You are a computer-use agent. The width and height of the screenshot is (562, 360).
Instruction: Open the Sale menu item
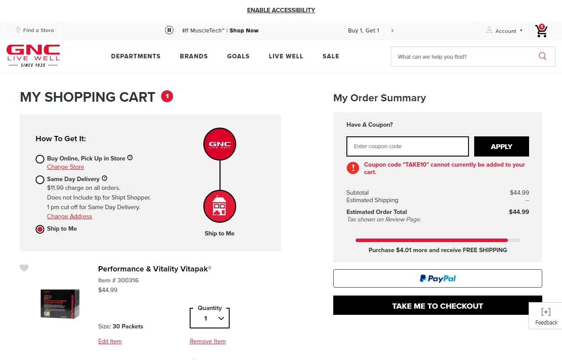pyautogui.click(x=331, y=56)
